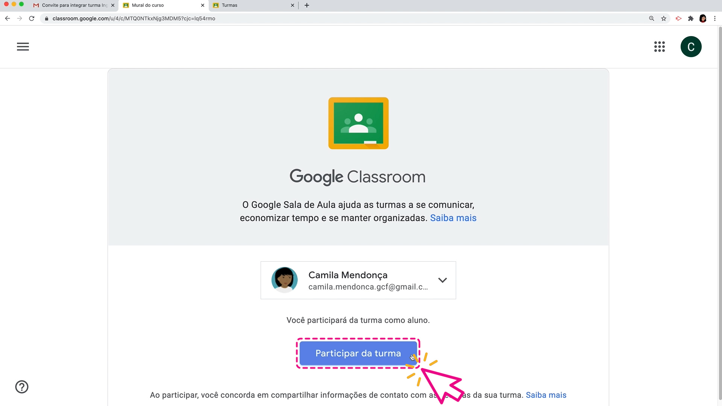Click the green account avatar circle
This screenshot has height=406, width=722.
tap(691, 47)
